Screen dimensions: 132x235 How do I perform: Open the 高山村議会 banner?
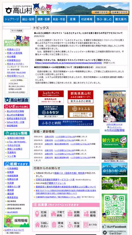tap(17, 100)
